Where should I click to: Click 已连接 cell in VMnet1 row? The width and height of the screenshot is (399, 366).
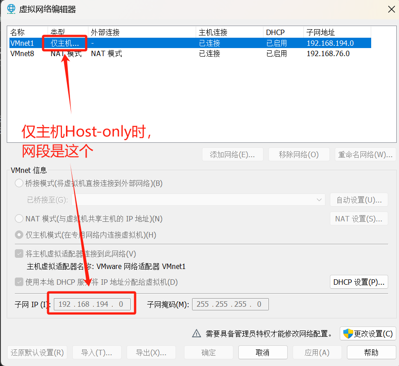(x=210, y=43)
